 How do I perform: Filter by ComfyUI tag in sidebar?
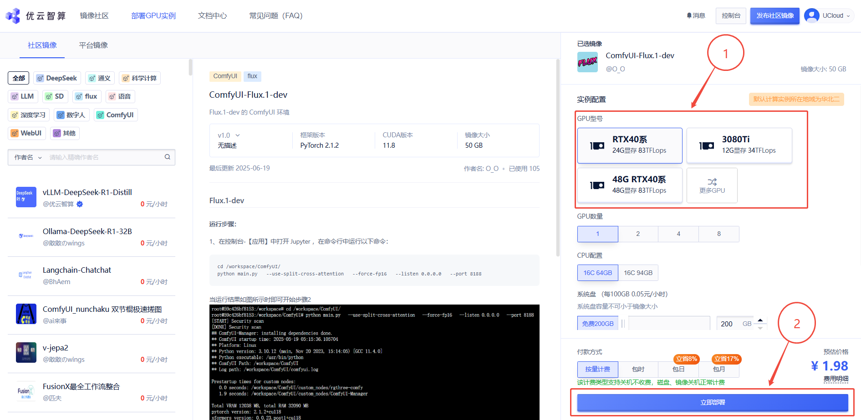(116, 115)
